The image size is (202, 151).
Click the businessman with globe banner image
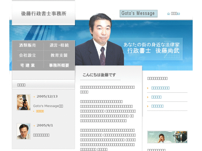167,137
